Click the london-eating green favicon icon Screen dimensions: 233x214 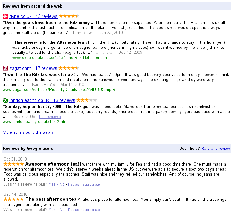point(5,100)
